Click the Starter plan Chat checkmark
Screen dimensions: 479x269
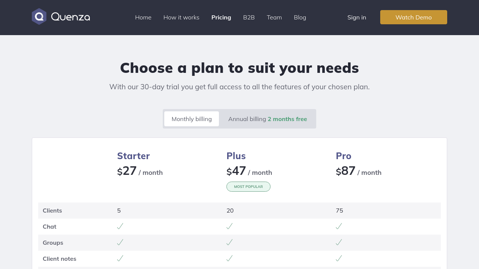tap(120, 226)
